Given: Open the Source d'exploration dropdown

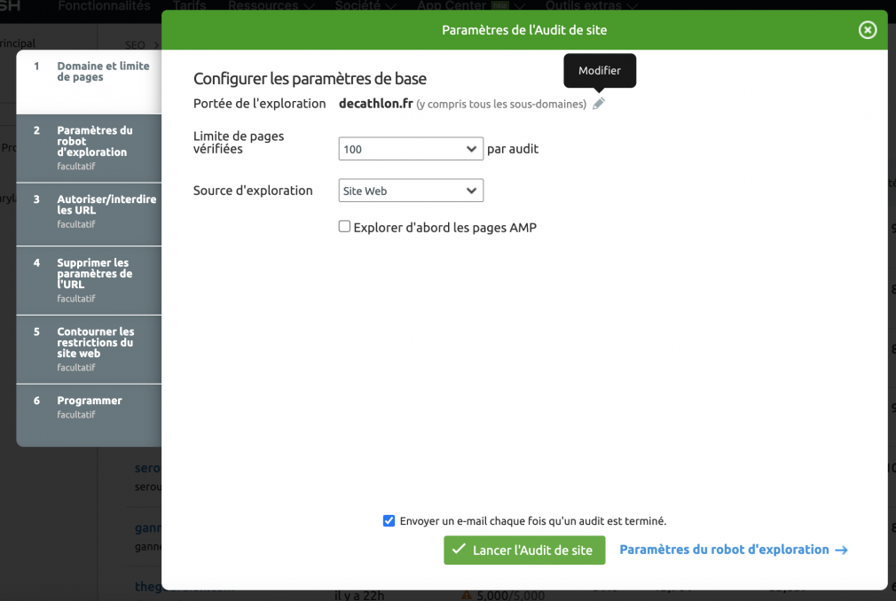Looking at the screenshot, I should coord(411,191).
